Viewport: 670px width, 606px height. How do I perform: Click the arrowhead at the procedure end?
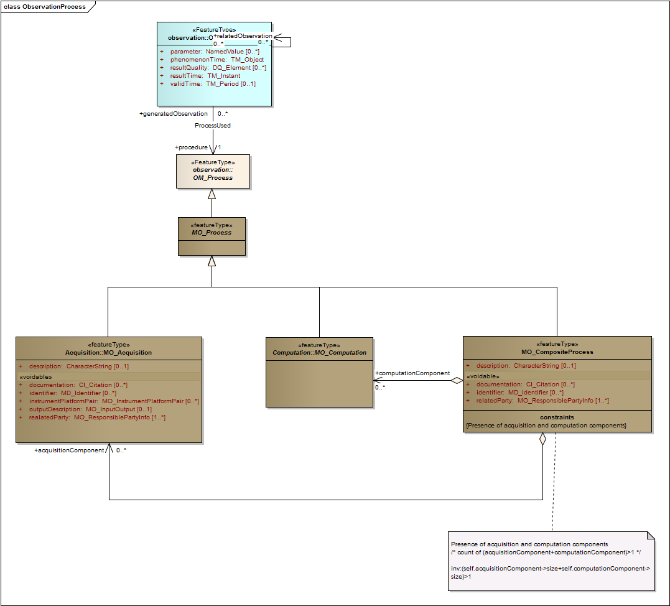[x=213, y=149]
